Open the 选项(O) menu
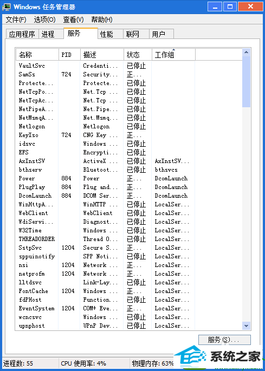265x371 pixels. (44, 19)
